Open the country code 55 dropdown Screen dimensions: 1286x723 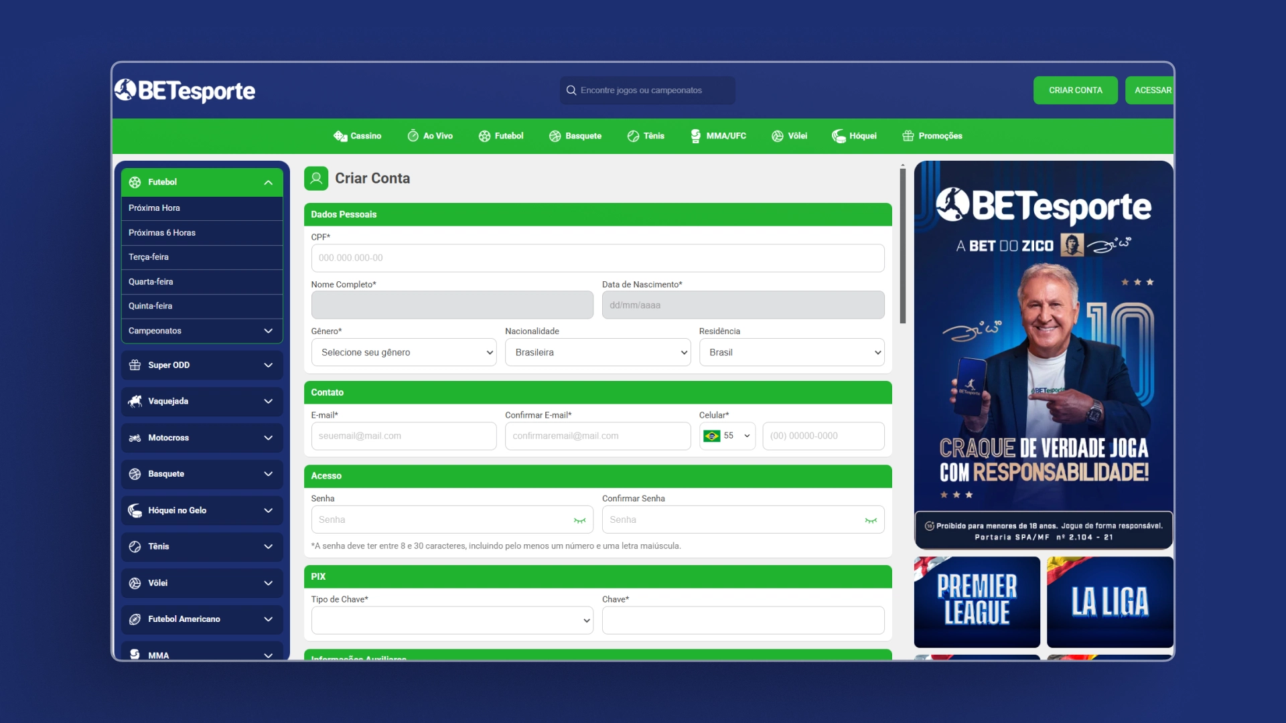pos(727,436)
